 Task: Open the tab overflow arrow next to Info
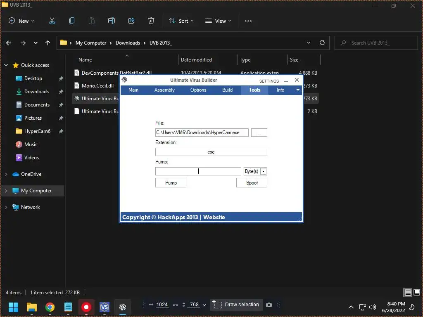point(298,90)
